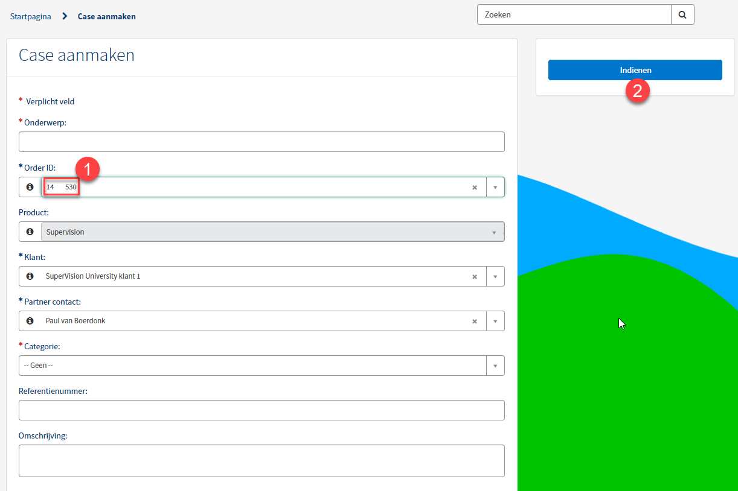The width and height of the screenshot is (738, 491).
Task: Clear the Order ID value
Action: 475,188
